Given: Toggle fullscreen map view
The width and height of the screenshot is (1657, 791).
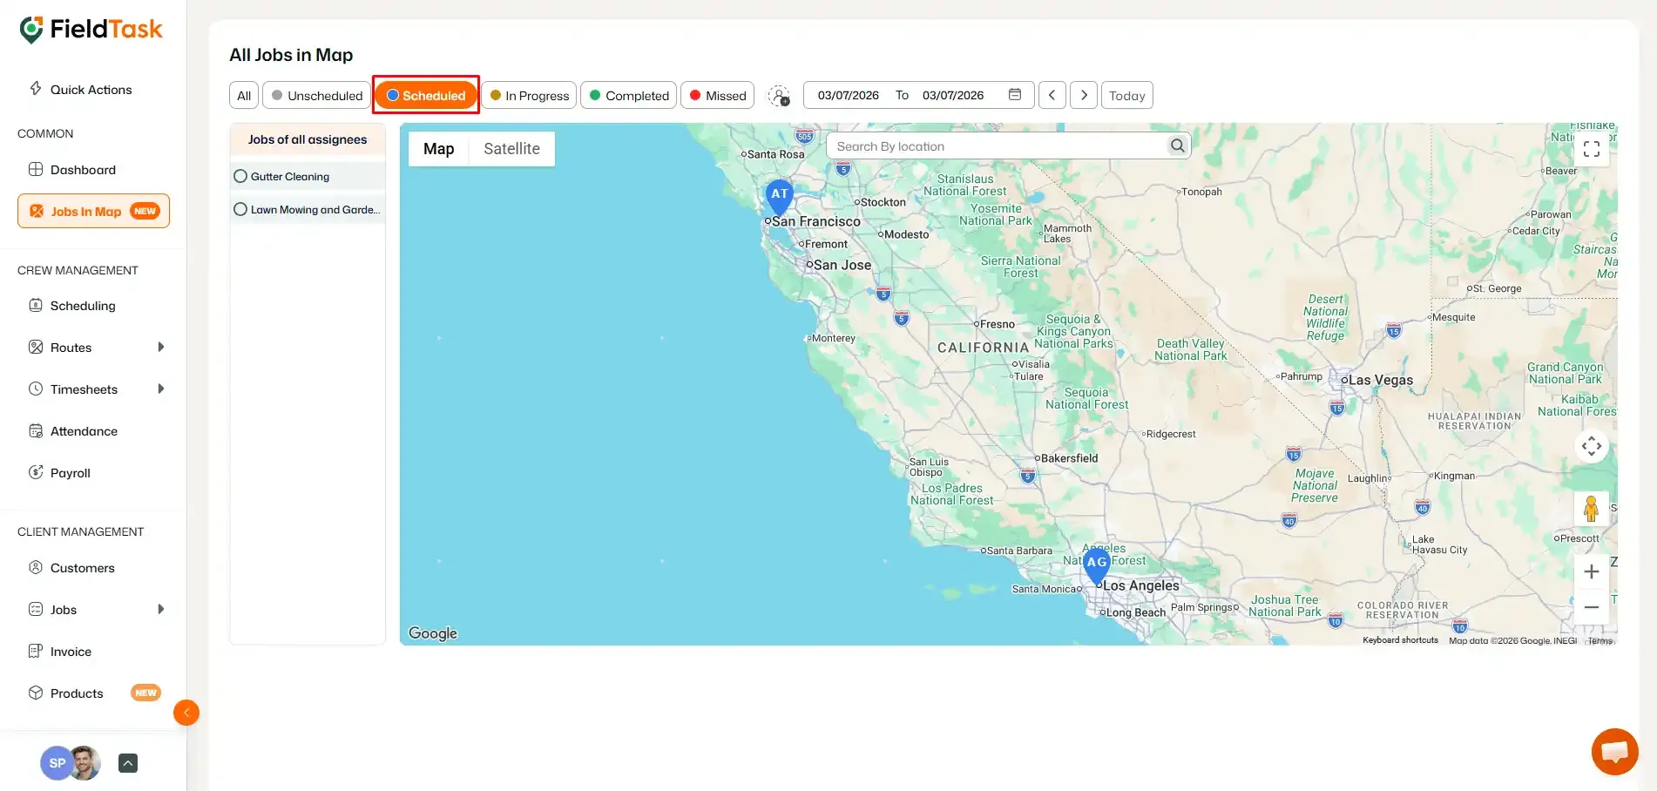Looking at the screenshot, I should 1592,149.
